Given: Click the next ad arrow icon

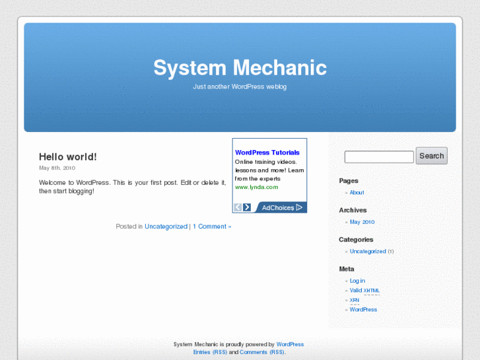Looking at the screenshot, I should [x=247, y=207].
